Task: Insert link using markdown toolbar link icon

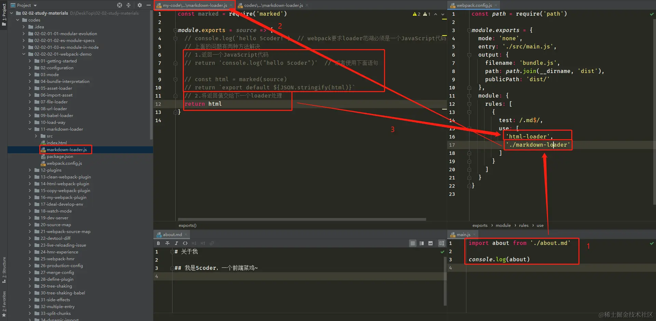Action: coord(212,243)
